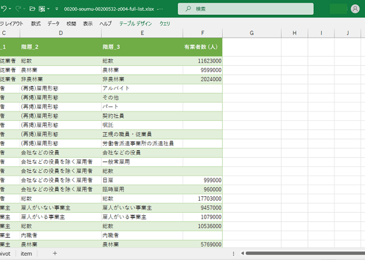
Task: Select column G header
Action: pos(252,33)
